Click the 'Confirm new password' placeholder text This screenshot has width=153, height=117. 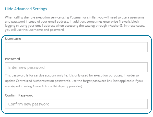pos(29,104)
